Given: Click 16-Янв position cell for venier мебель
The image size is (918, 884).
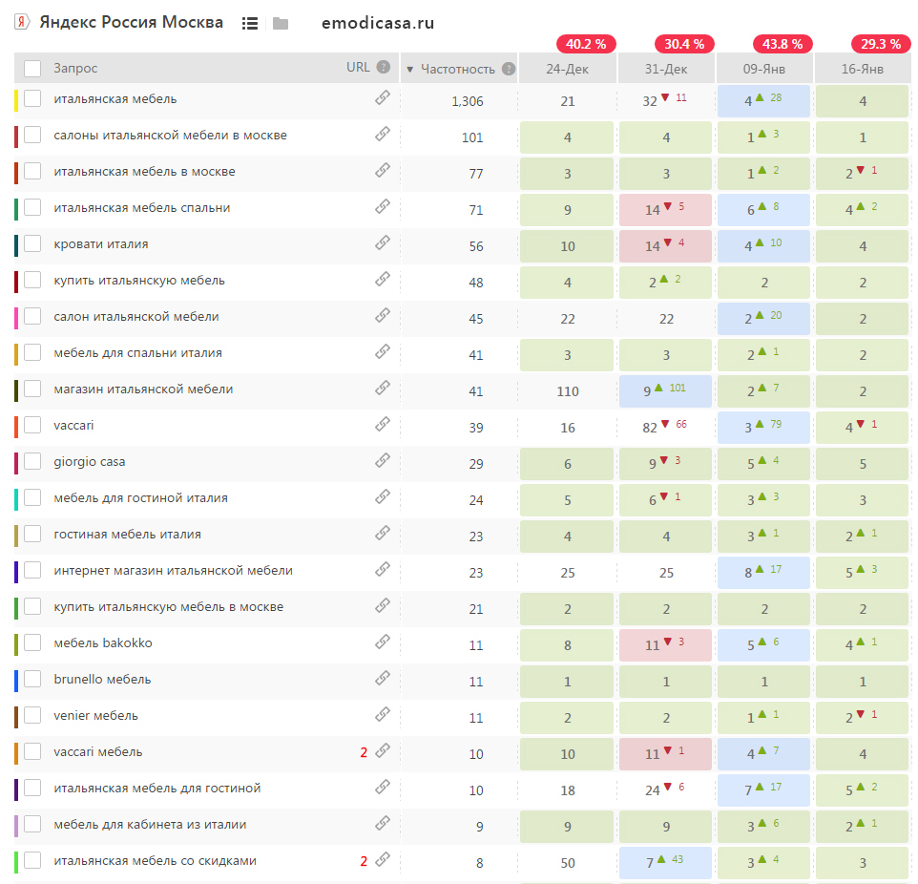Looking at the screenshot, I should (x=862, y=717).
